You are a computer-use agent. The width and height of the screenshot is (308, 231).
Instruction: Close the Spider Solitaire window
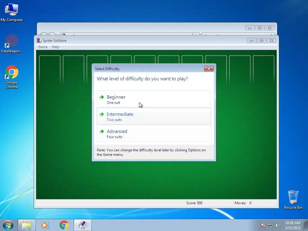(x=271, y=41)
